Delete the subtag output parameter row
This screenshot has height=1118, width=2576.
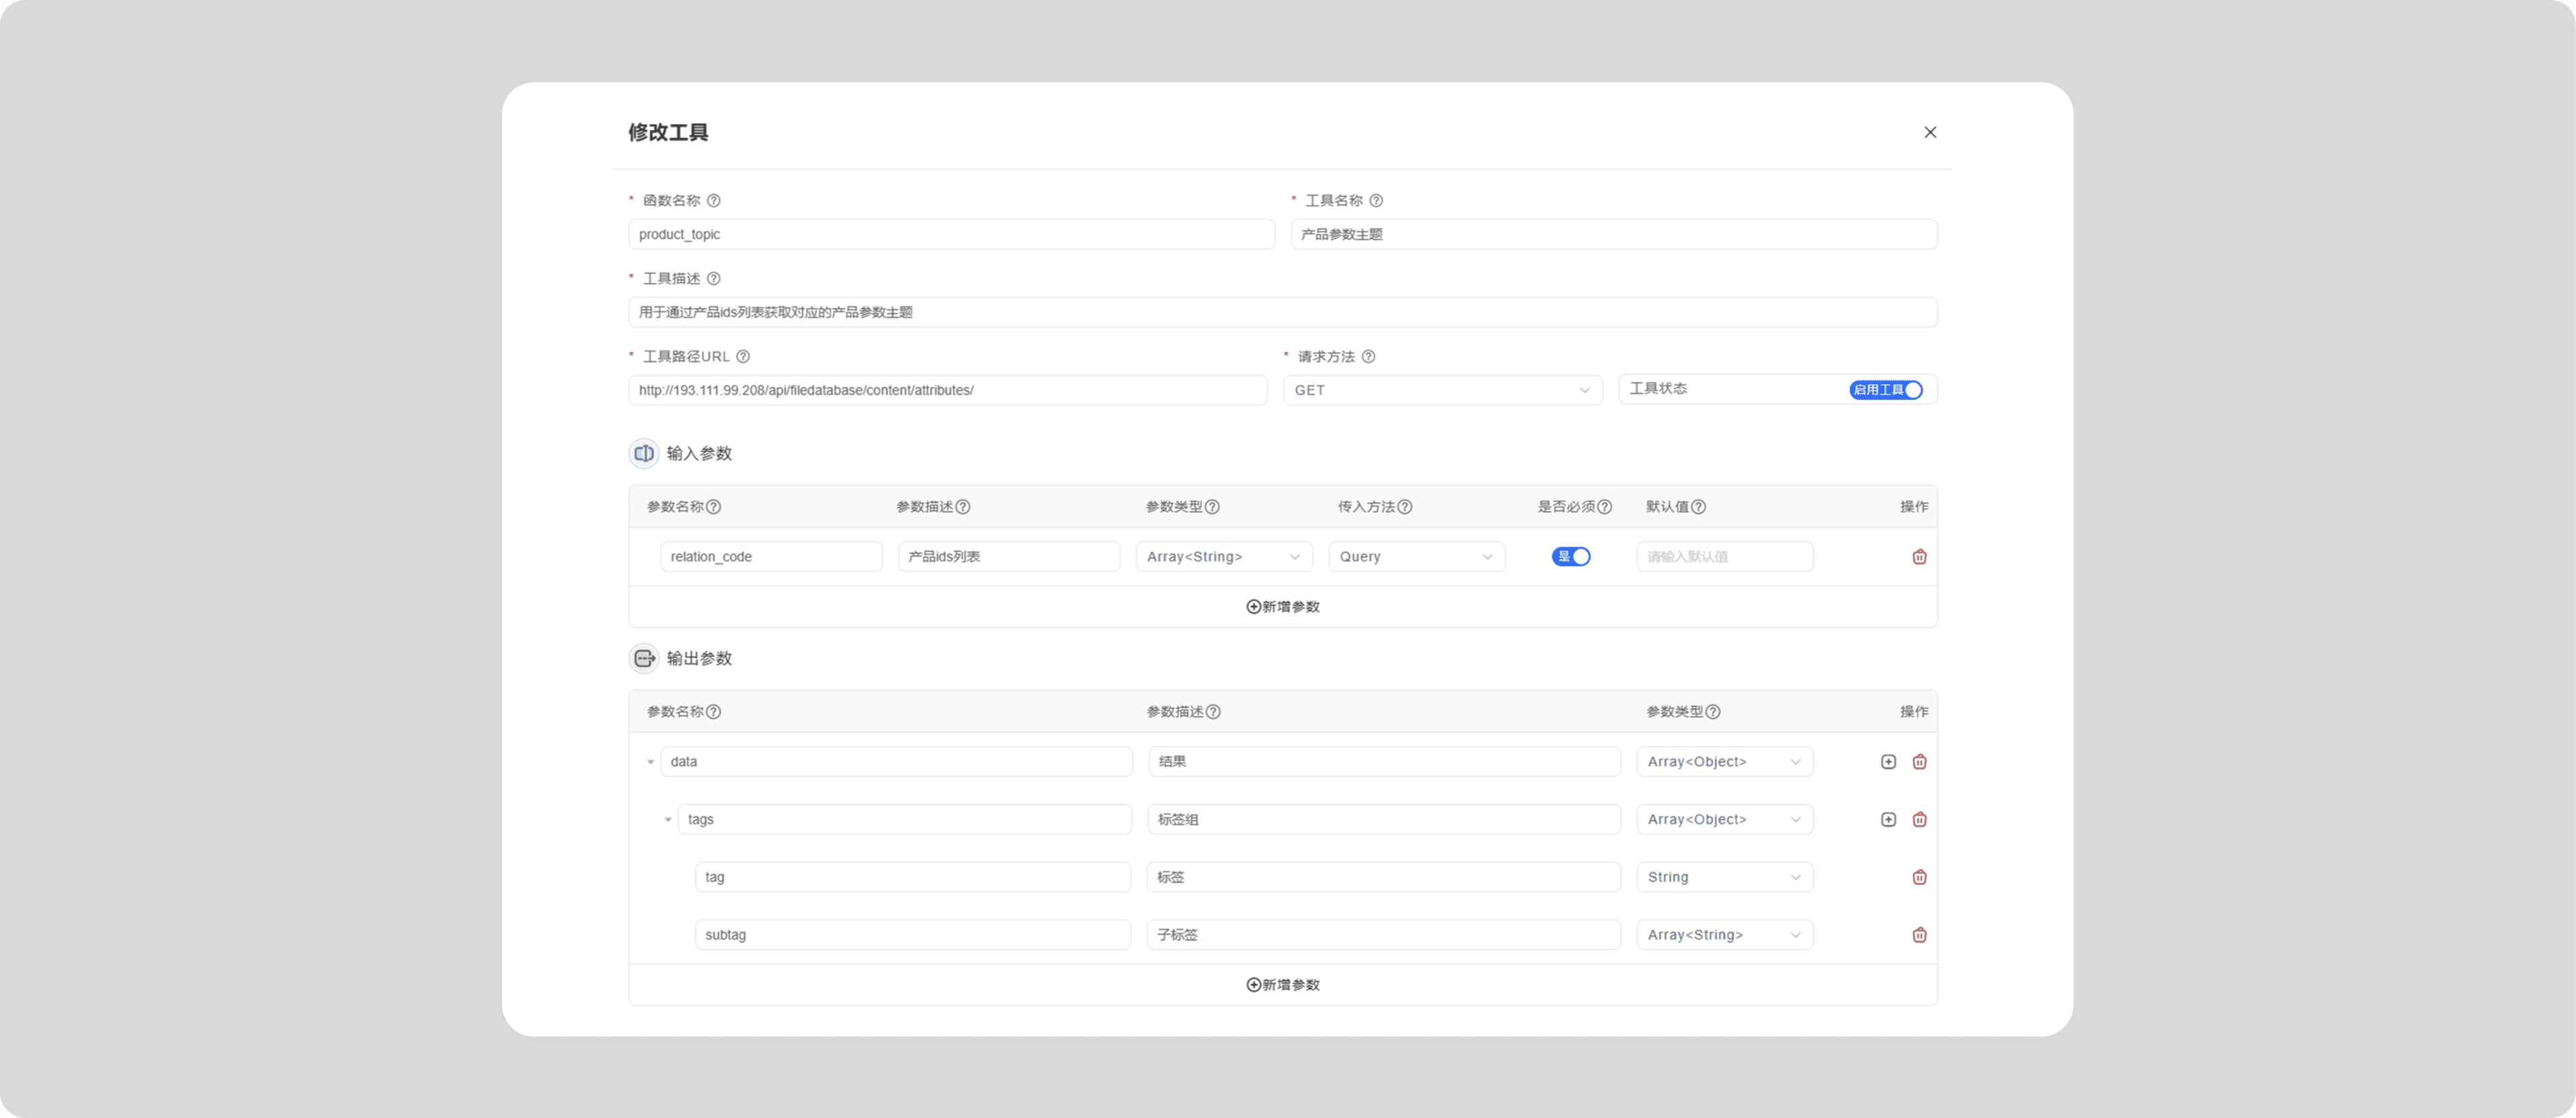point(1919,935)
